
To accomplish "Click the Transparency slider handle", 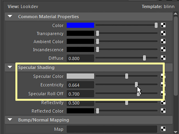I will point(98,33).
